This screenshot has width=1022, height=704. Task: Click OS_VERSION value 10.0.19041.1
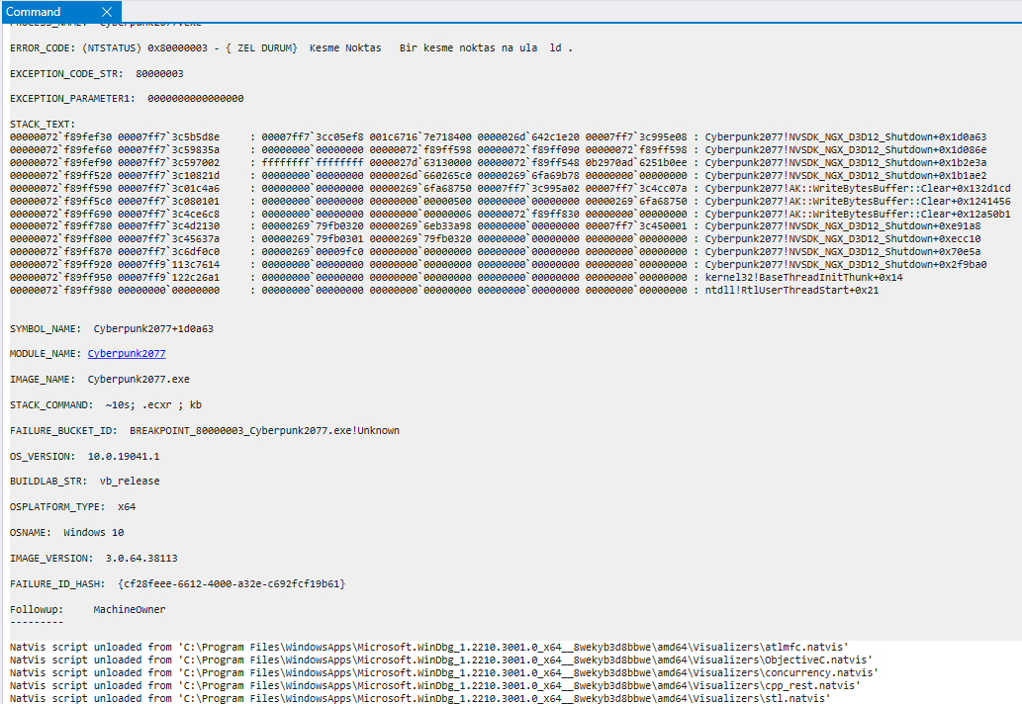point(124,457)
